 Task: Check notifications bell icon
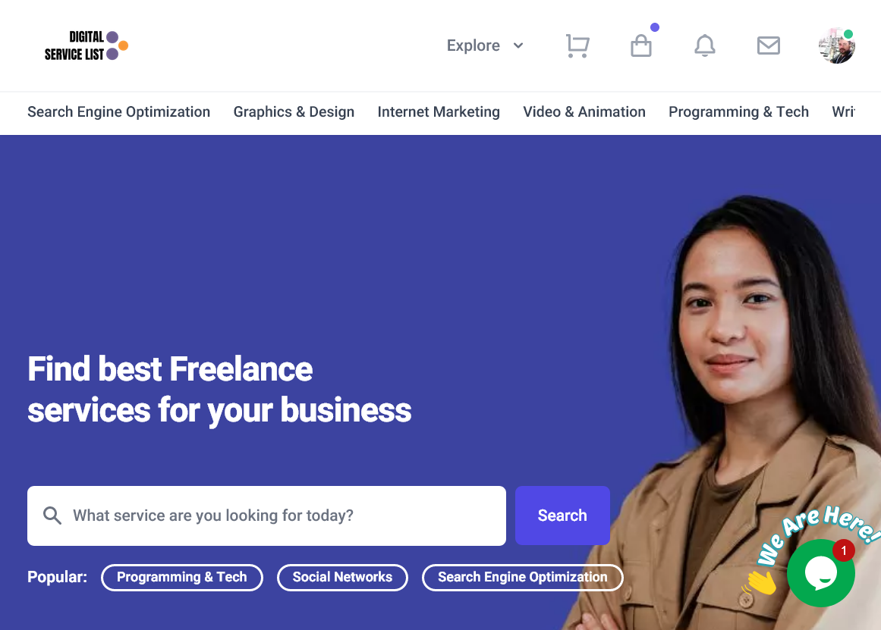(x=705, y=45)
